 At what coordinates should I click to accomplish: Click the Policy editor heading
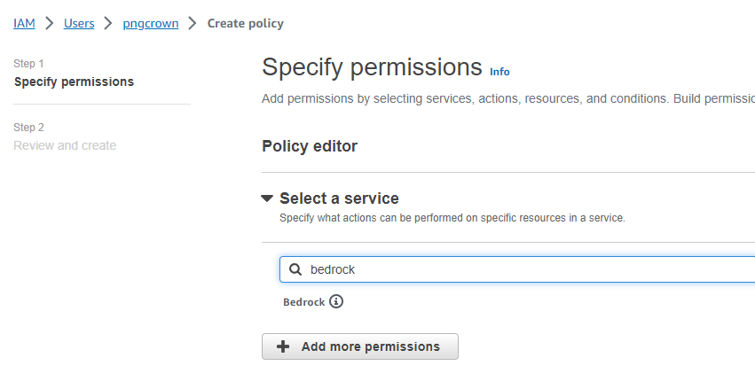310,146
